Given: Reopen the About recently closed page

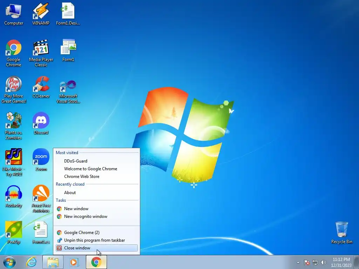Looking at the screenshot, I should pyautogui.click(x=97, y=193).
